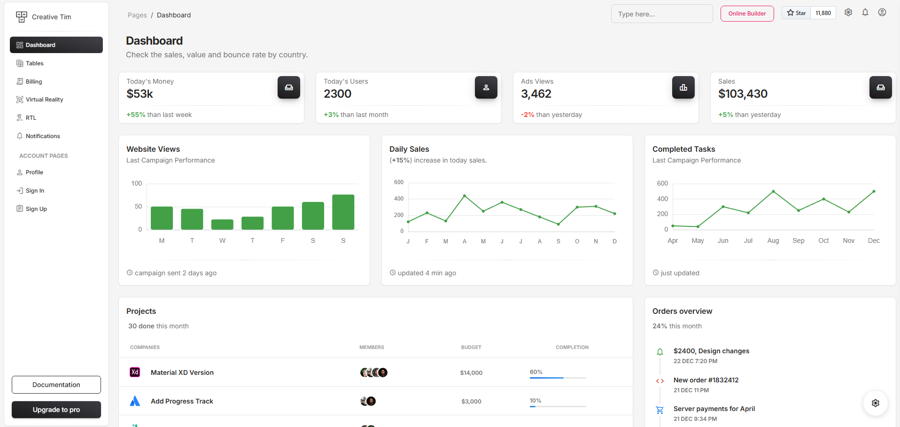The width and height of the screenshot is (900, 427).
Task: Click the Virtual Reality icon in sidebar
Action: coord(20,100)
